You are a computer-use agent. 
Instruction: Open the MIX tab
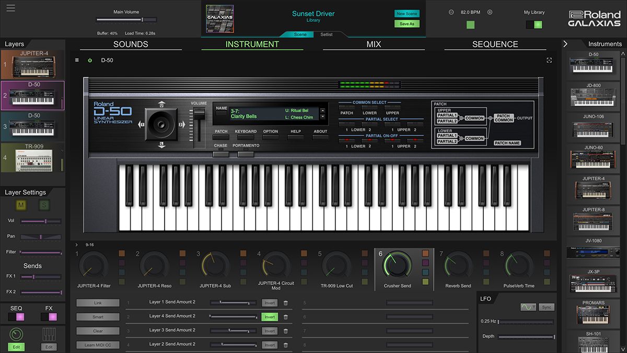click(x=374, y=44)
